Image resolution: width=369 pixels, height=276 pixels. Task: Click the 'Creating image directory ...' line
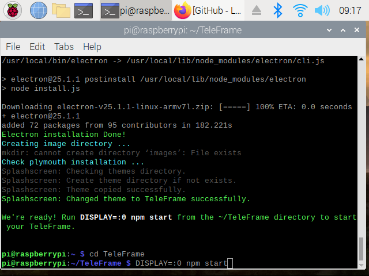point(66,144)
